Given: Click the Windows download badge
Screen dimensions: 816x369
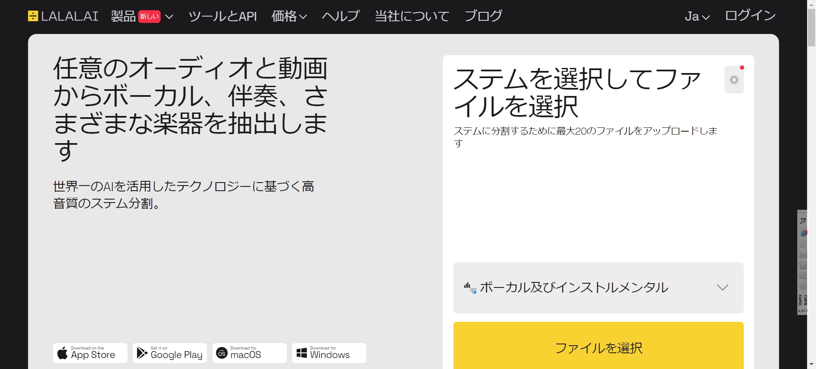Looking at the screenshot, I should point(329,353).
